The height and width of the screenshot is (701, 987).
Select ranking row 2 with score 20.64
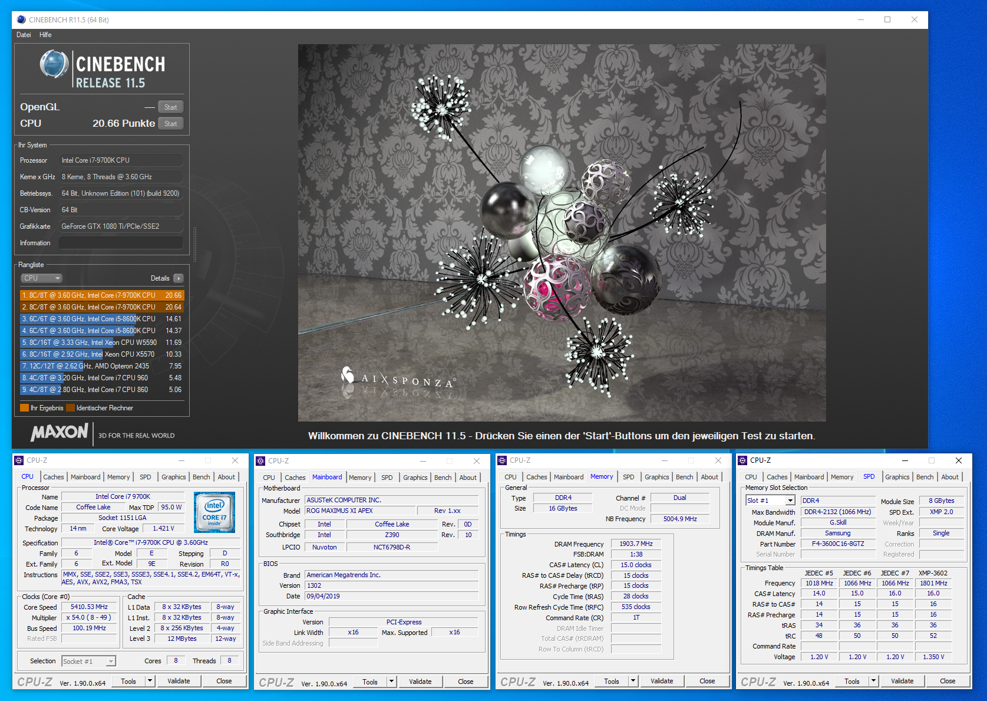[x=102, y=307]
